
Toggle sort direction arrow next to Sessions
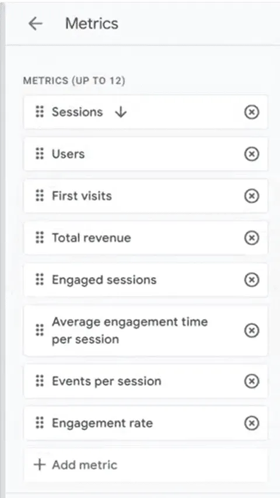tap(121, 112)
